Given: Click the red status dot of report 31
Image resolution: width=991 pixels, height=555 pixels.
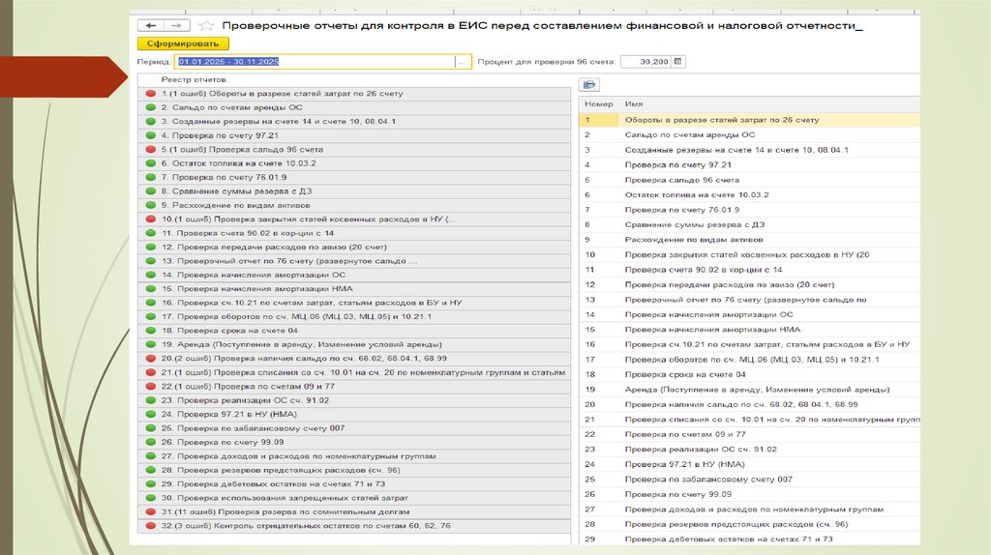Looking at the screenshot, I should pyautogui.click(x=150, y=512).
